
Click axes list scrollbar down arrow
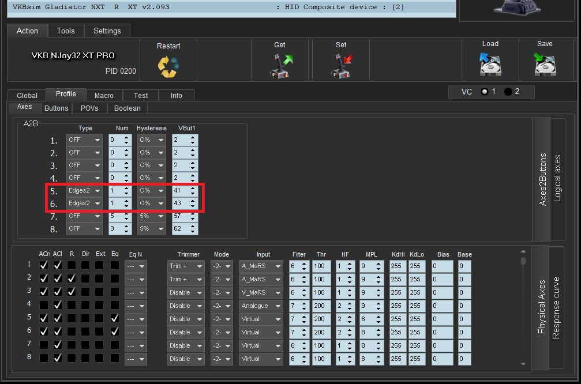click(523, 364)
